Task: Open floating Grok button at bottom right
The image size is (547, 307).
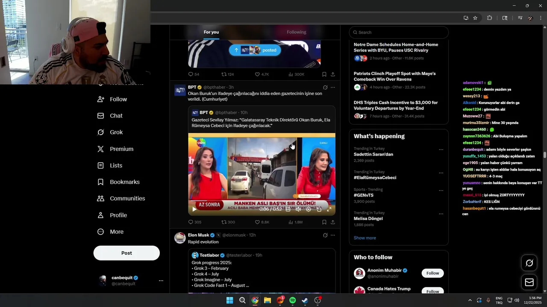Action: (x=529, y=263)
